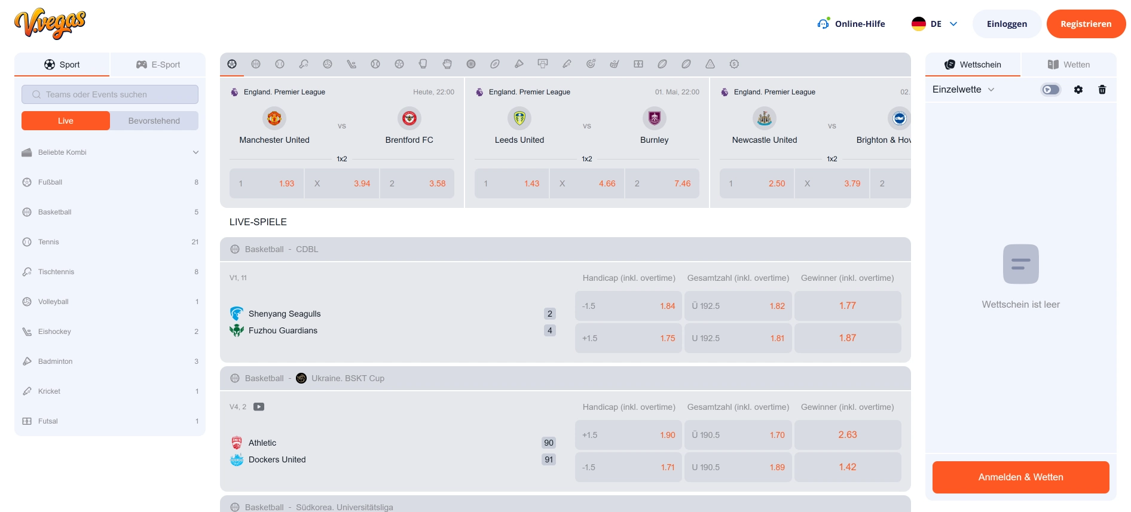
Task: Select Badminton in the sidebar
Action: point(110,361)
